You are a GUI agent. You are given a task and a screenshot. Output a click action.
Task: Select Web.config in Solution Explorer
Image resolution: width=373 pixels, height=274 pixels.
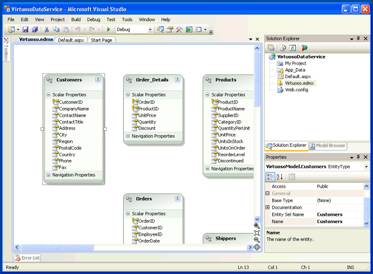point(297,89)
